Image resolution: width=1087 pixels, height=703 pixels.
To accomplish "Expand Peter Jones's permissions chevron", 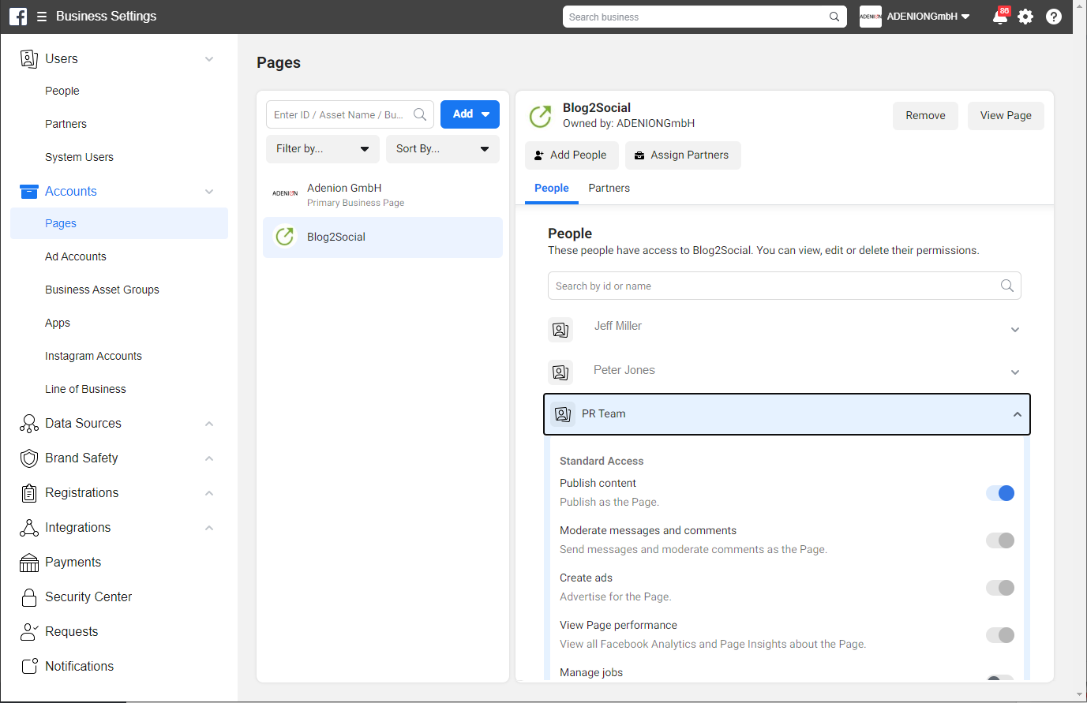I will (1015, 372).
